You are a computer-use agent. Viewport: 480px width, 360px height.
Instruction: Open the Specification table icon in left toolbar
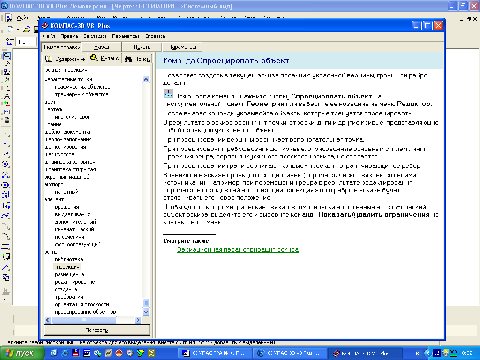click(7, 120)
